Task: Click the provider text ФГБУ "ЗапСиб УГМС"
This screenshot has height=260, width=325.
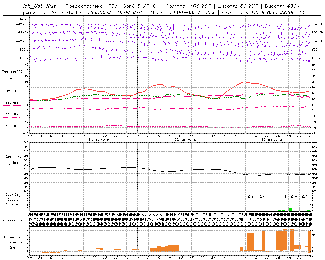Action: coord(132,6)
